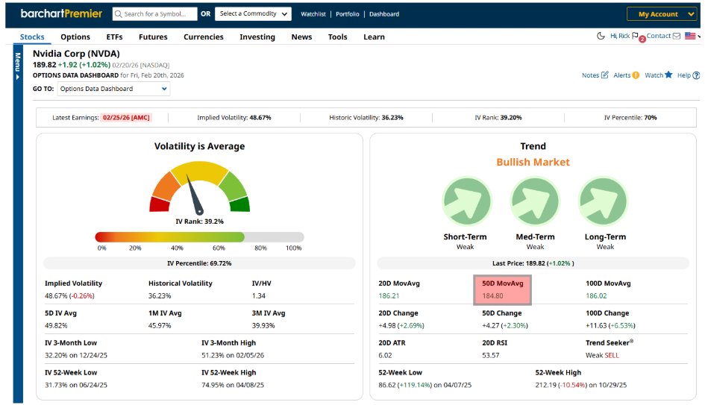Open the Learn menu

click(375, 37)
